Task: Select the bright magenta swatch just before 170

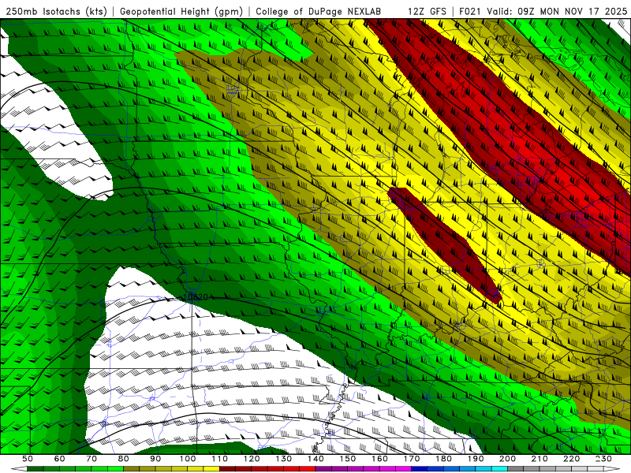Action: point(403,469)
